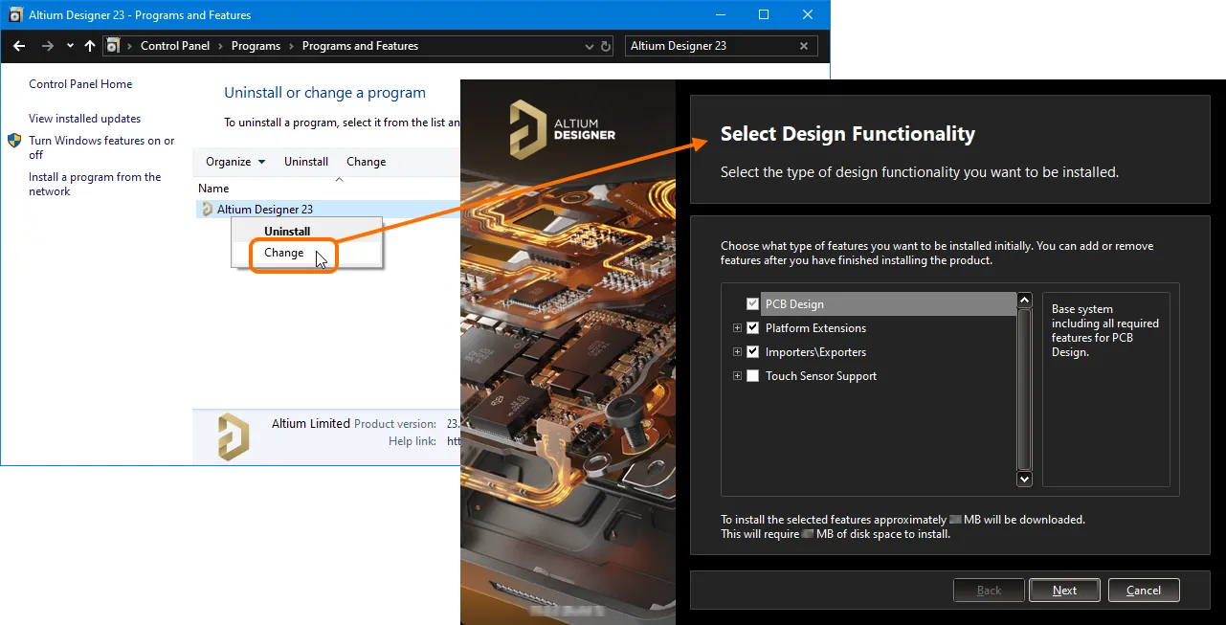The height and width of the screenshot is (625, 1226).
Task: Click the Altium Designer 23 program icon in list
Action: point(207,209)
